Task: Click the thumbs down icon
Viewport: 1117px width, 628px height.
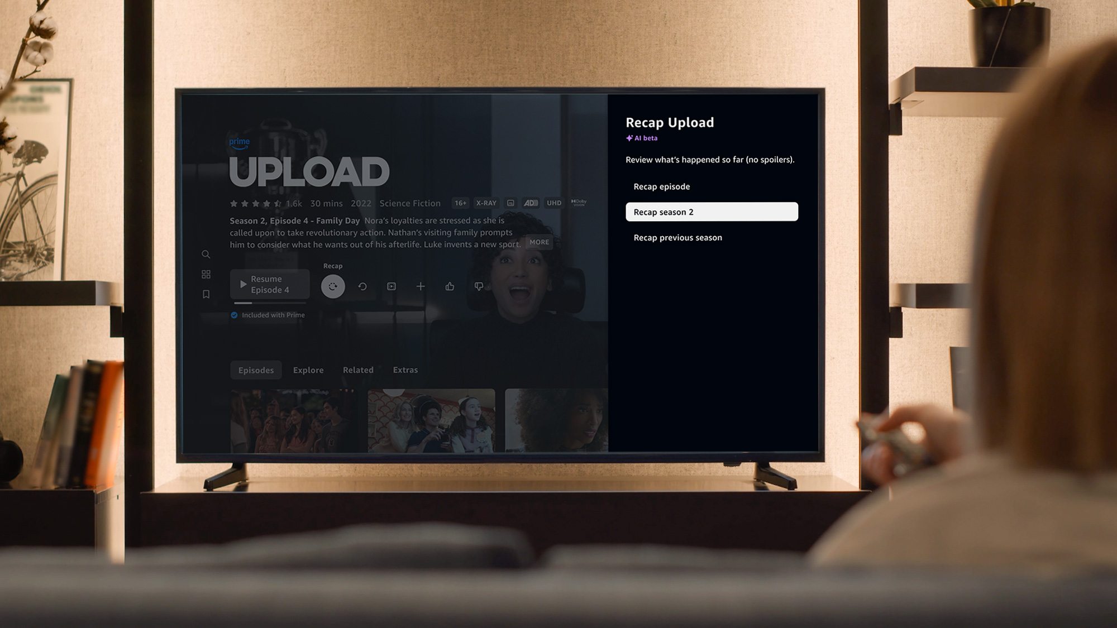Action: pyautogui.click(x=479, y=286)
